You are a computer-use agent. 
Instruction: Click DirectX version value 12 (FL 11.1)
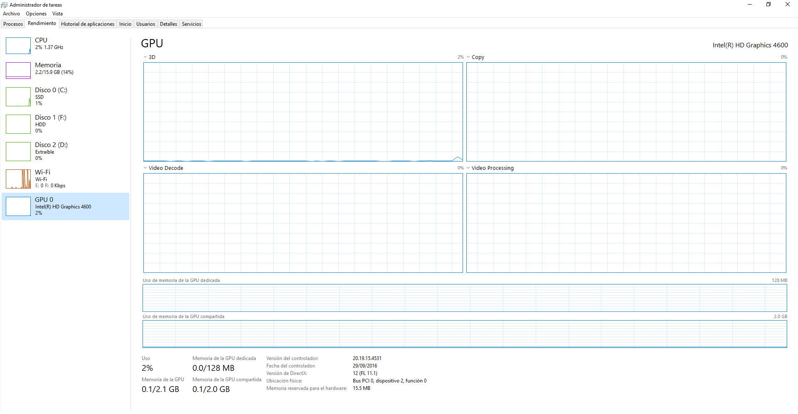click(x=365, y=373)
